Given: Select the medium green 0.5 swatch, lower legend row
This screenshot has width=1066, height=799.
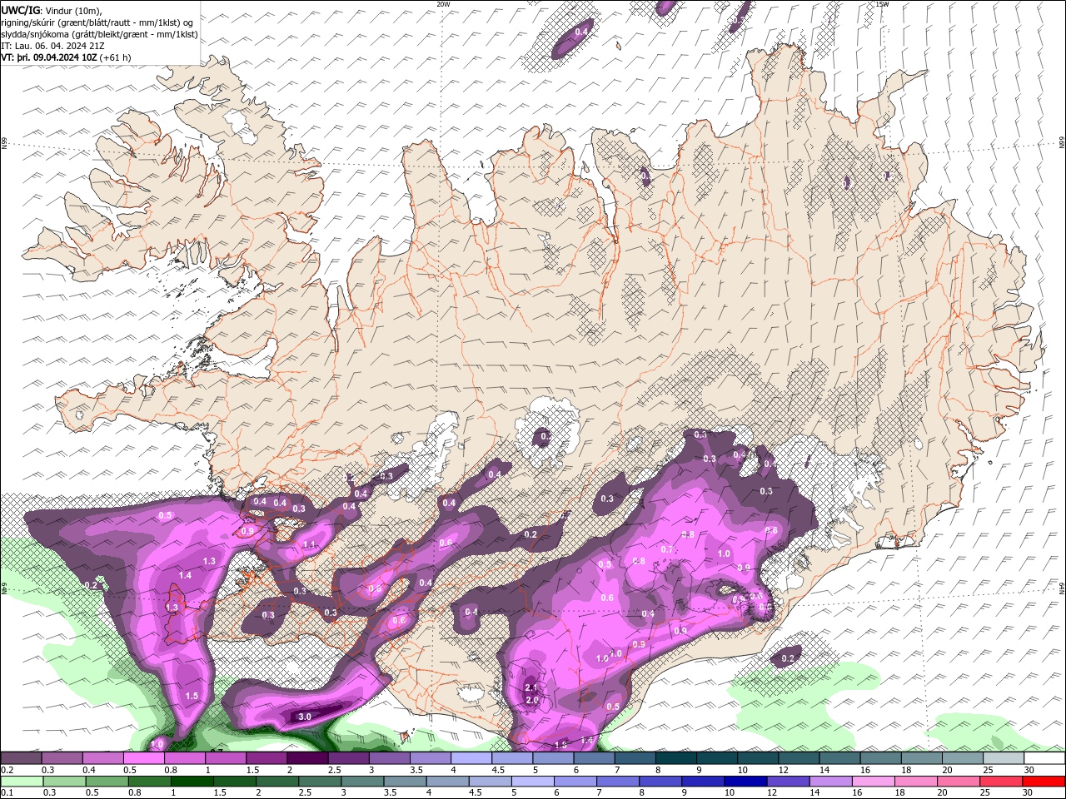Looking at the screenshot, I should click(106, 782).
